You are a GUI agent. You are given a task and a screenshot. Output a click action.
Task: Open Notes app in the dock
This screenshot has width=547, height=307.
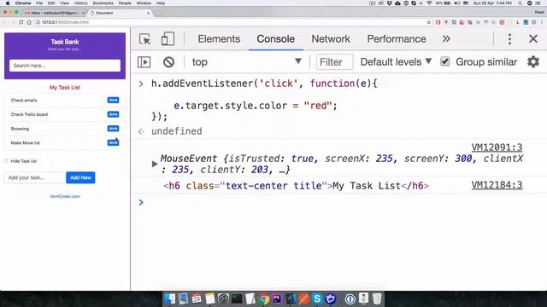(210, 298)
